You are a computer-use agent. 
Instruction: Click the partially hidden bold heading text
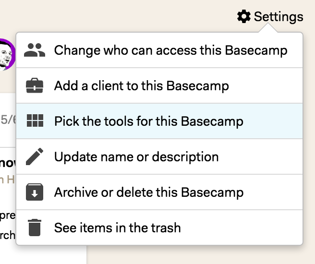[8, 163]
